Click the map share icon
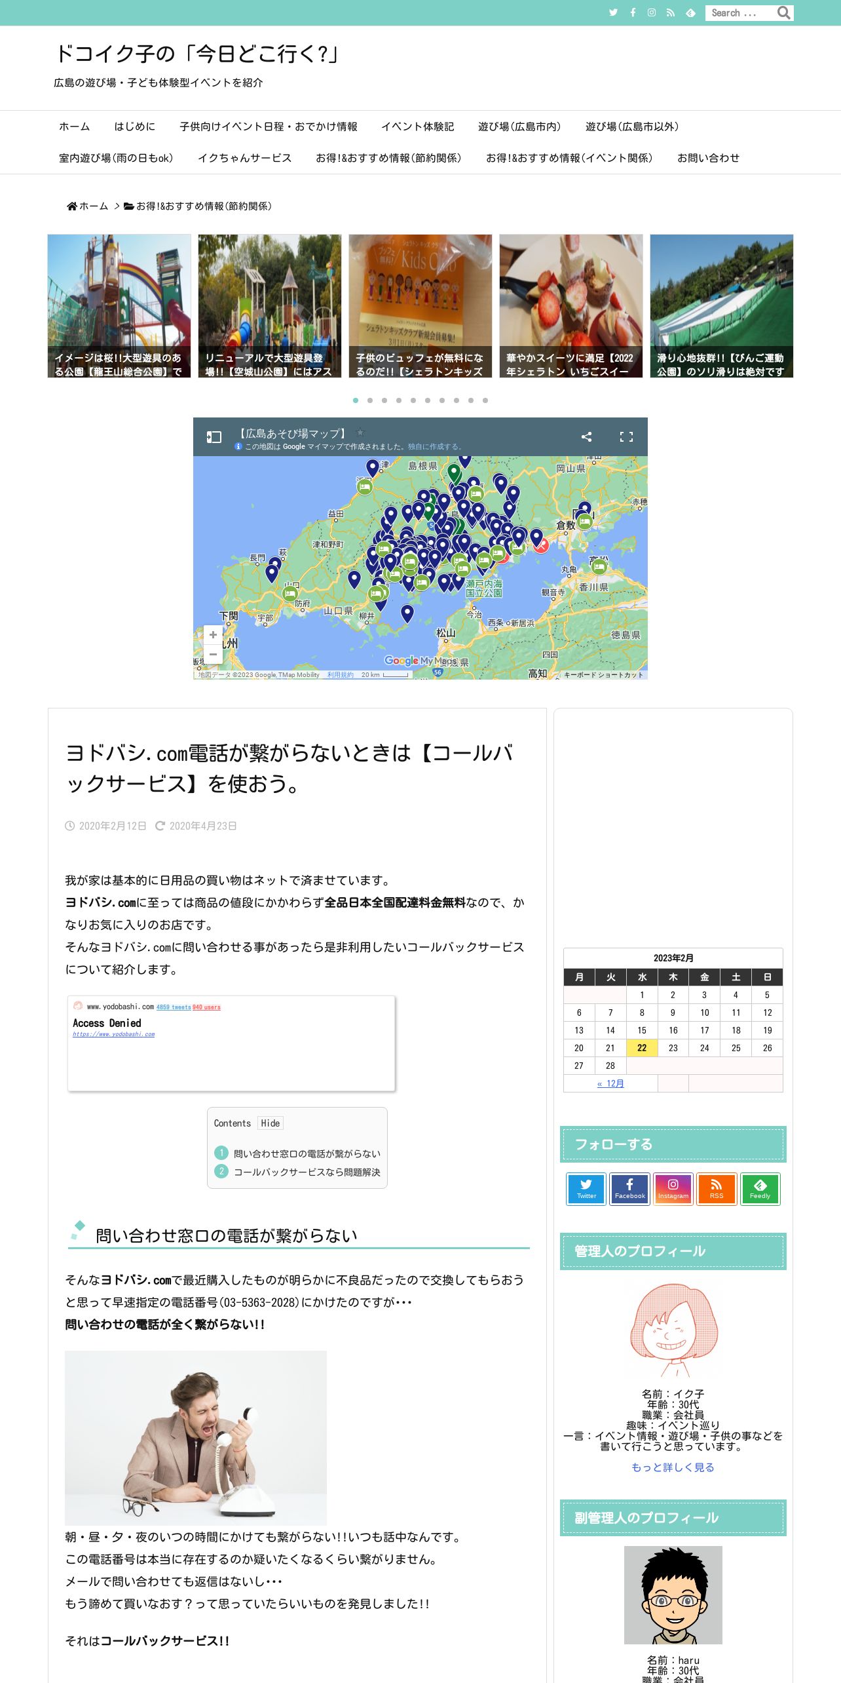This screenshot has height=1683, width=841. (x=587, y=437)
